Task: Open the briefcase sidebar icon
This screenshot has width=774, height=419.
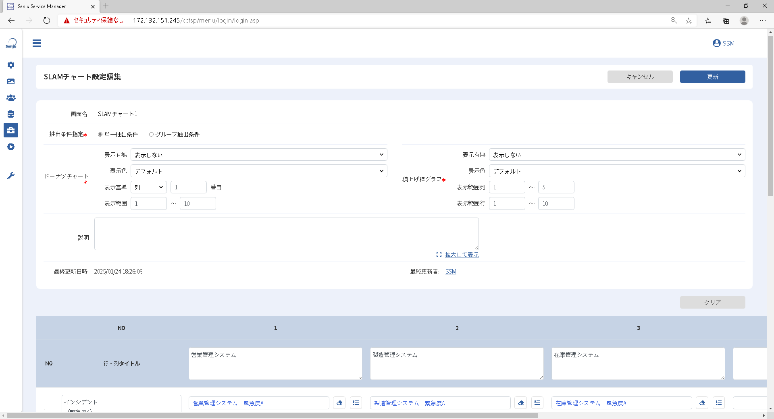Action: pos(11,130)
